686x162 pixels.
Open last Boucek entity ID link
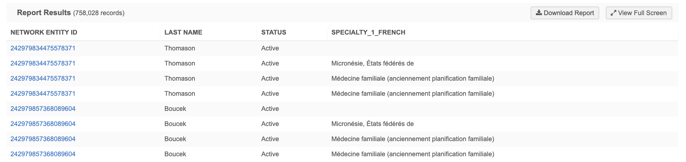click(43, 154)
